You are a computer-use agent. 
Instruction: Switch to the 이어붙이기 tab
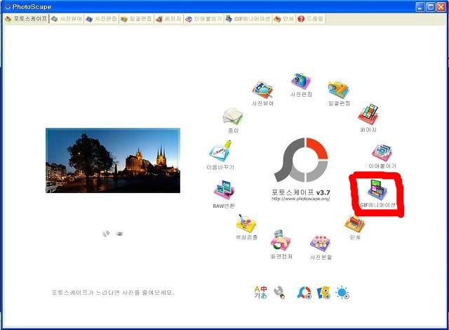click(204, 19)
